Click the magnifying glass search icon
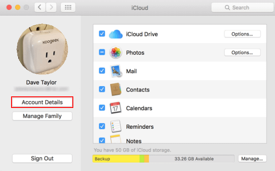Viewport: 275px width, 171px height. pyautogui.click(x=227, y=8)
